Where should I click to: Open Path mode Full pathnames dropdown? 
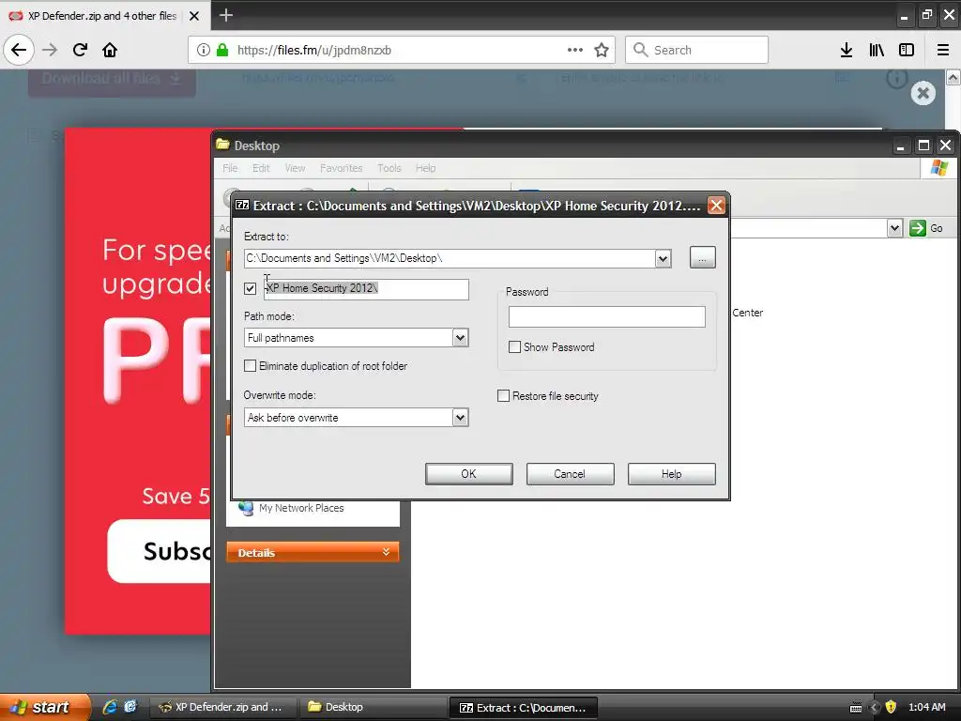tap(460, 338)
